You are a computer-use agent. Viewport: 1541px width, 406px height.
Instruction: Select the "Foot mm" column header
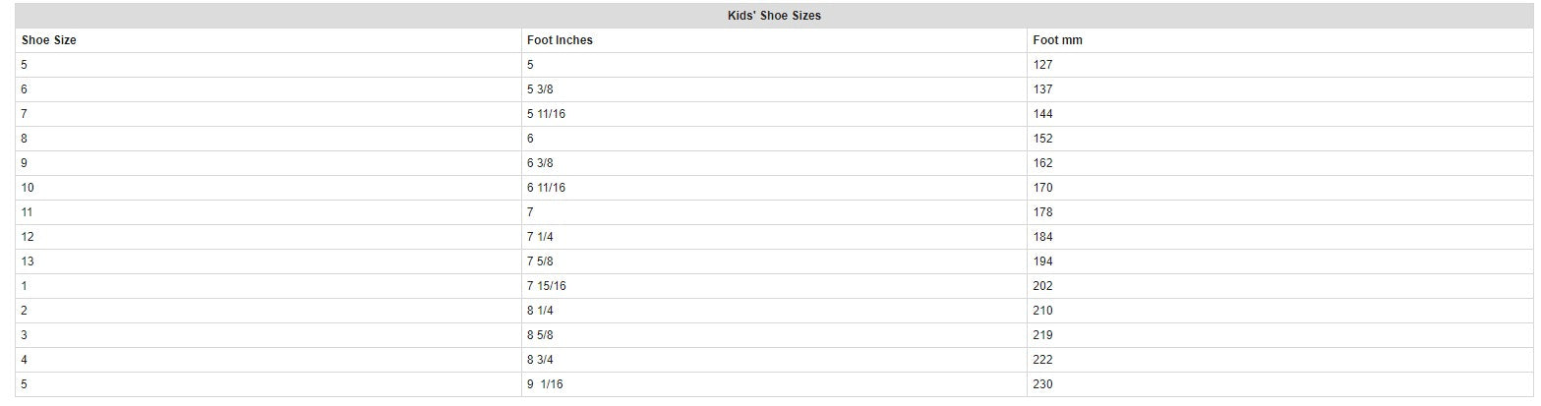tap(1057, 40)
